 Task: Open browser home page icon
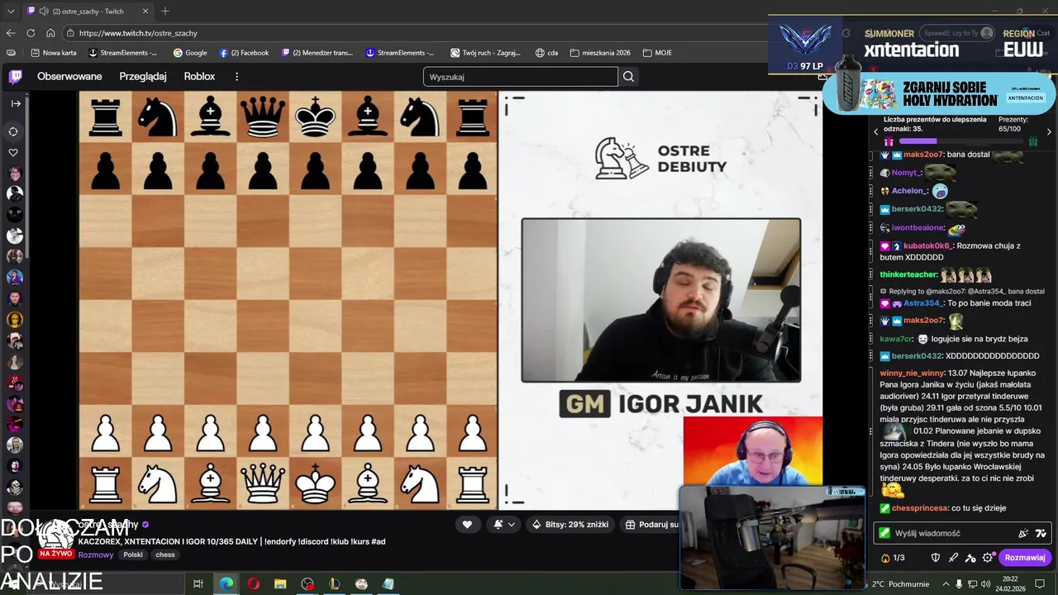coord(50,33)
